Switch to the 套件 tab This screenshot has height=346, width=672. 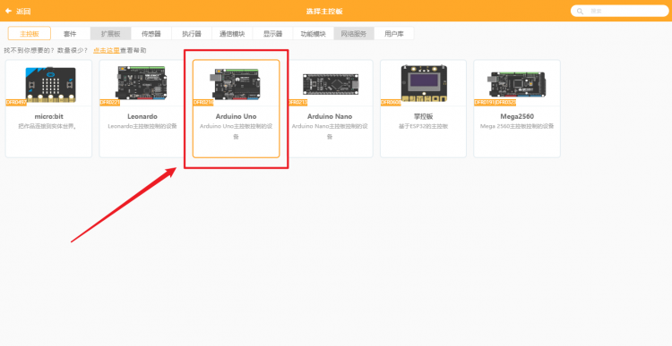point(70,33)
